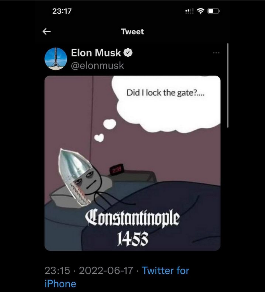Click the @elonmusk handle

[x=97, y=65]
